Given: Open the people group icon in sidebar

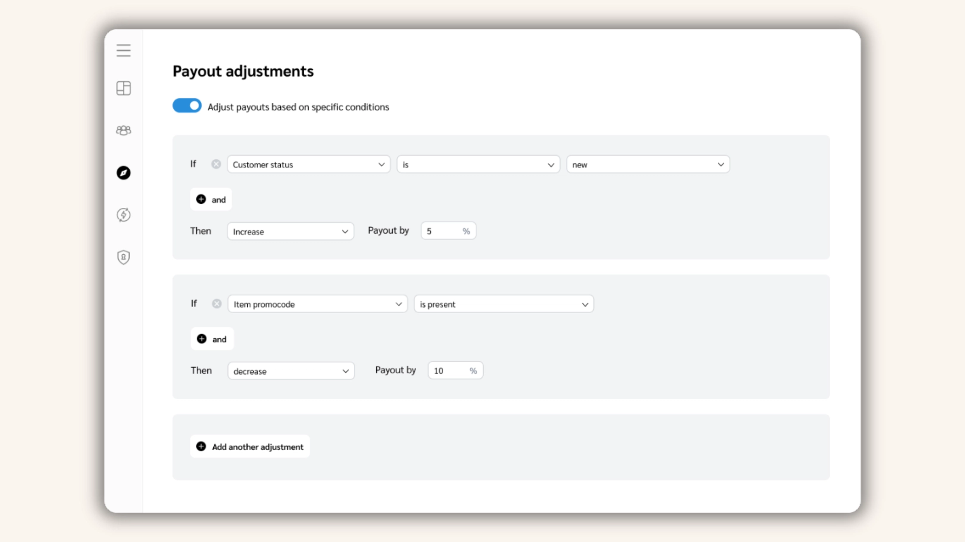Looking at the screenshot, I should point(124,130).
